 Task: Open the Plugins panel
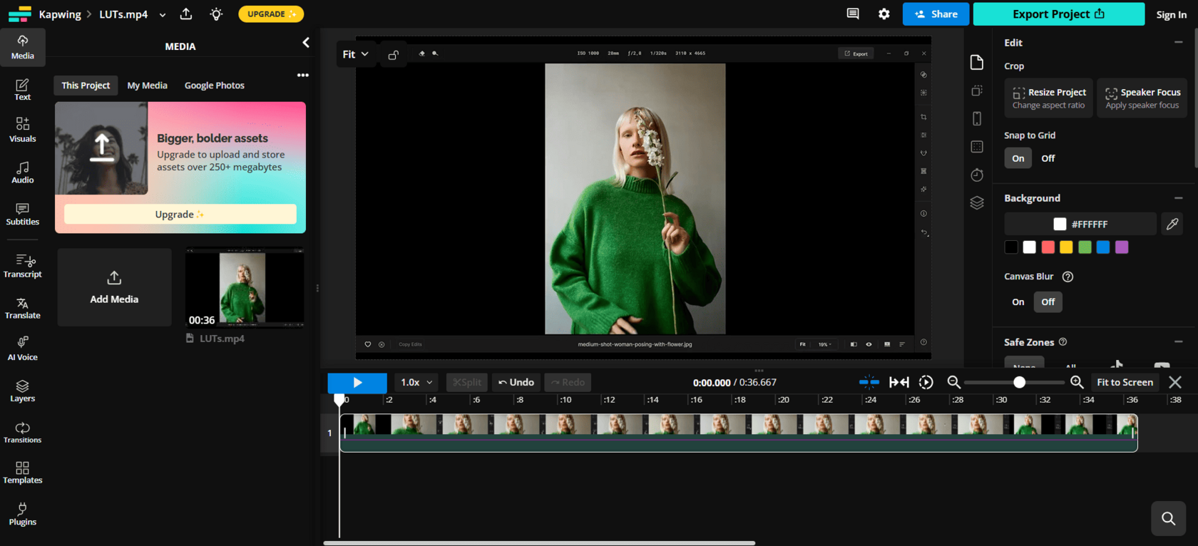click(22, 514)
